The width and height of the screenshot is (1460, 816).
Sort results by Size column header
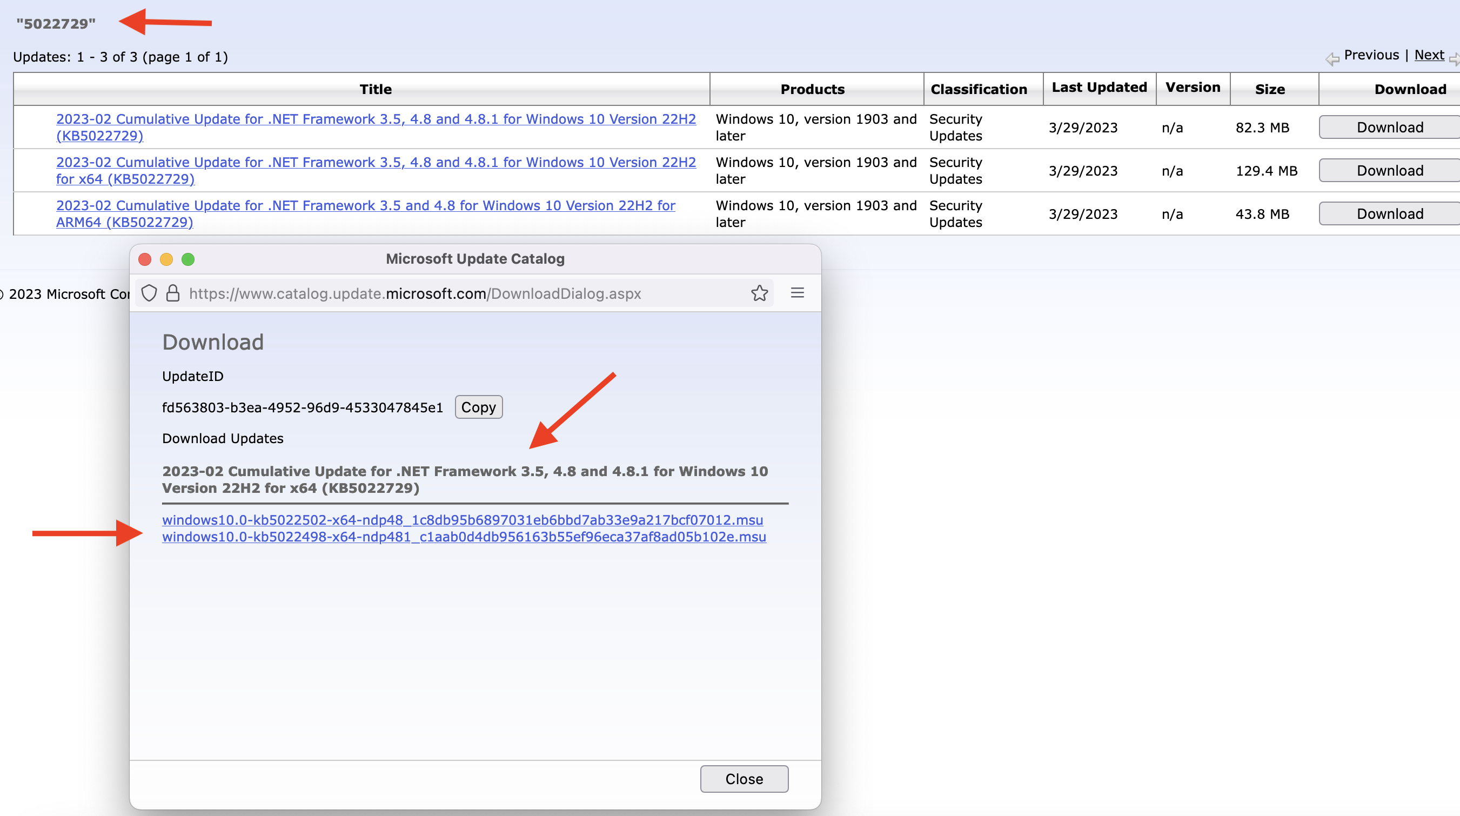coord(1270,89)
